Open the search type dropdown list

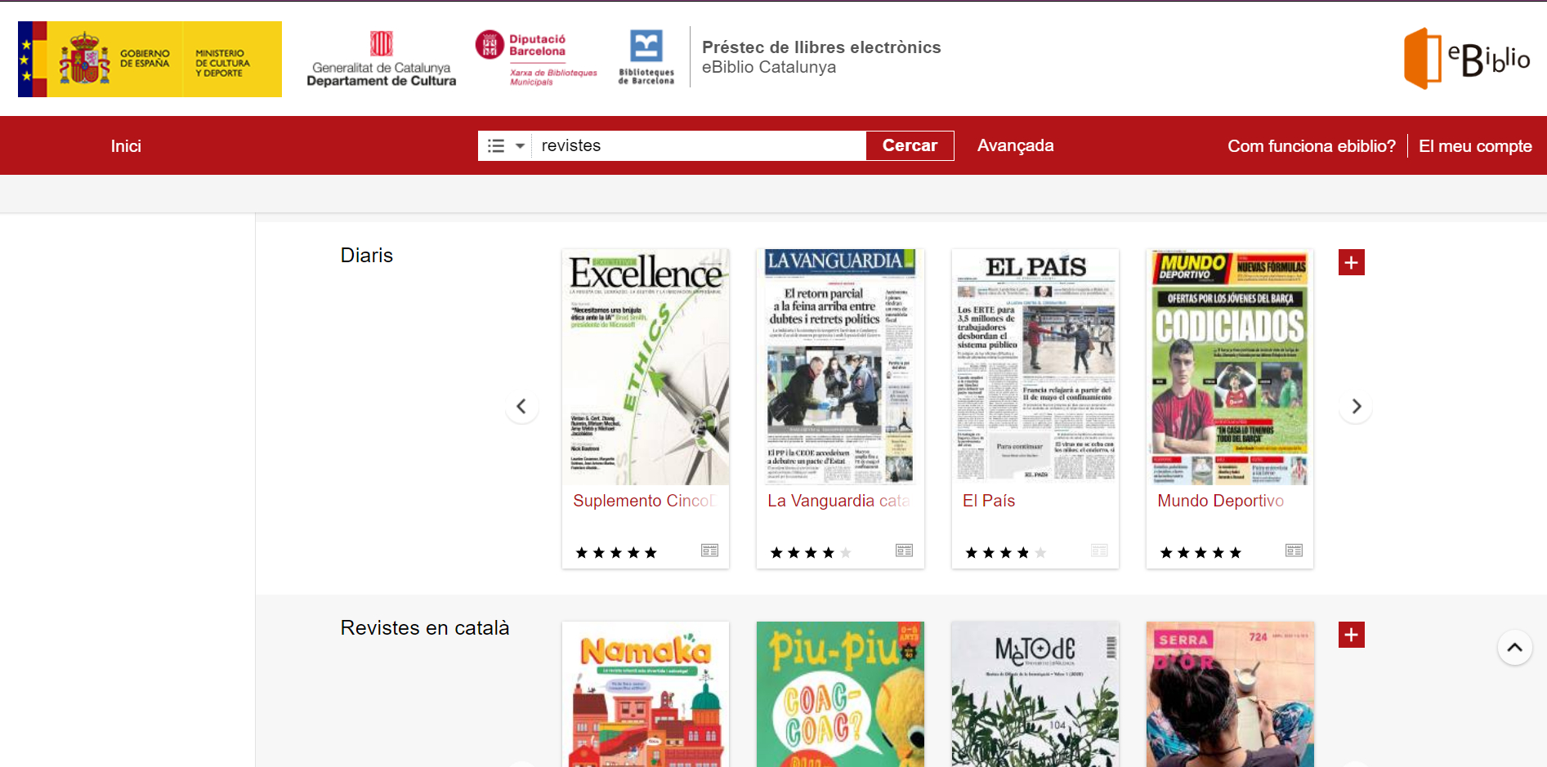(505, 146)
